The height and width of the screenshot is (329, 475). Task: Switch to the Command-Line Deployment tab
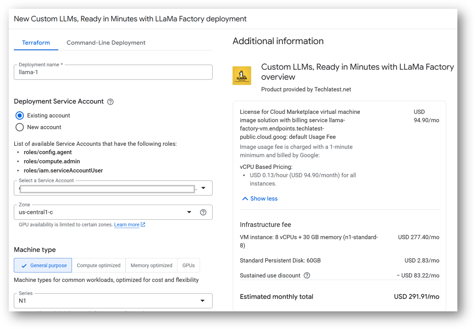[x=106, y=43]
